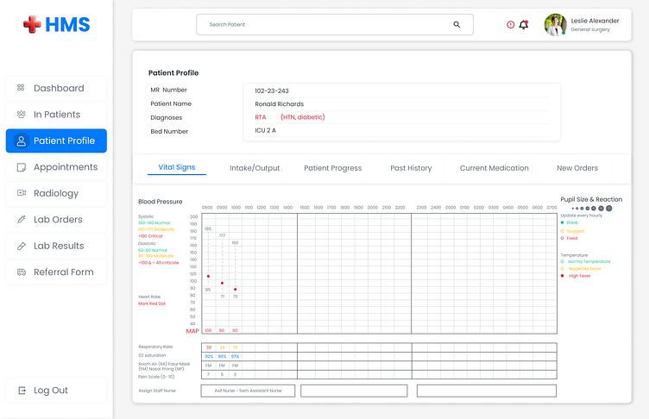Click the Blood Pressure chart label
The height and width of the screenshot is (419, 649).
click(x=161, y=202)
